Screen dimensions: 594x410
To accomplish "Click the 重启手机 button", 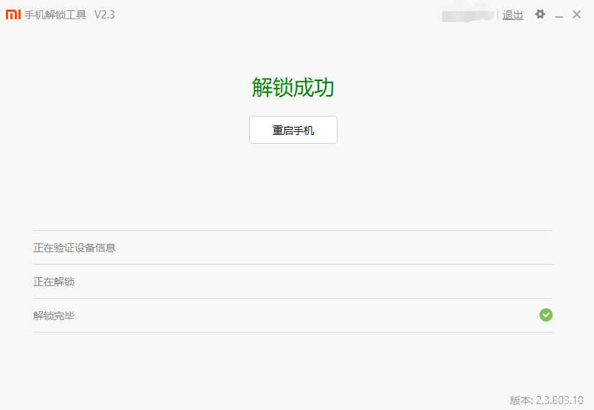I will pyautogui.click(x=293, y=130).
